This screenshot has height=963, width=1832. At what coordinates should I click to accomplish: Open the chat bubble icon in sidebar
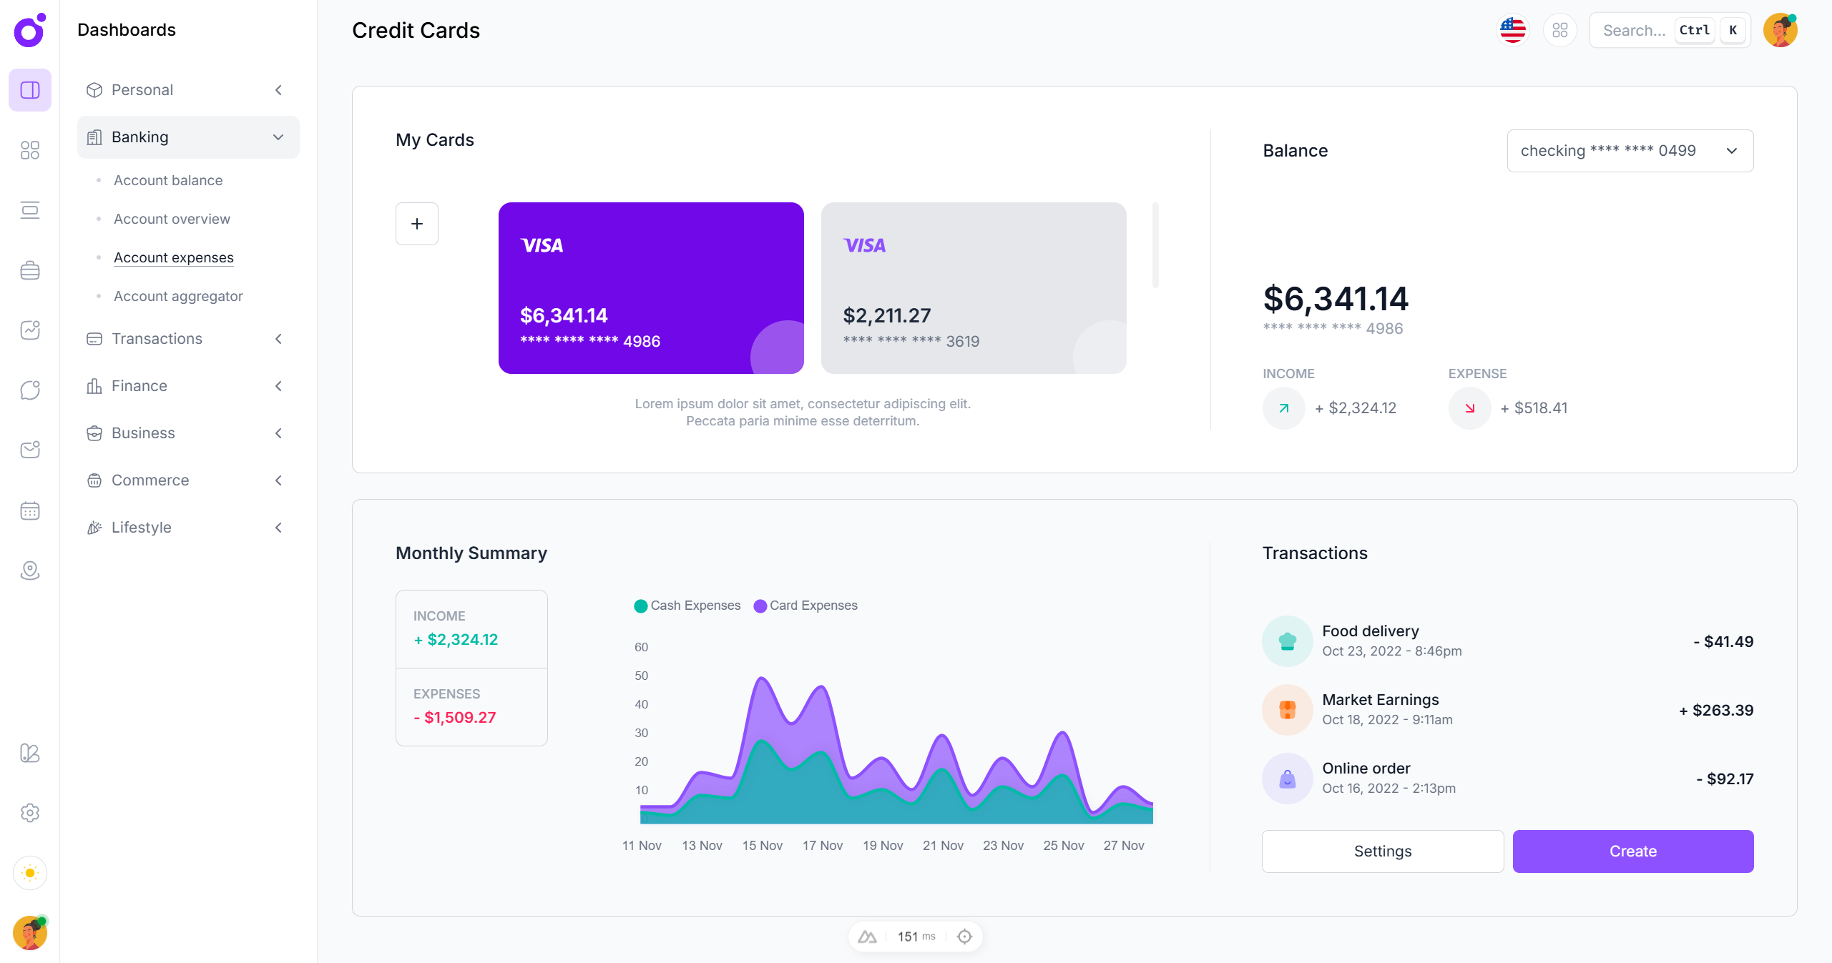[29, 390]
